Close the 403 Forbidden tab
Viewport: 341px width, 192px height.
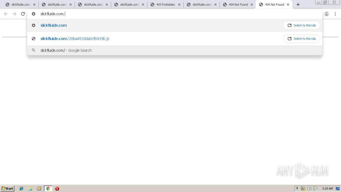(179, 5)
